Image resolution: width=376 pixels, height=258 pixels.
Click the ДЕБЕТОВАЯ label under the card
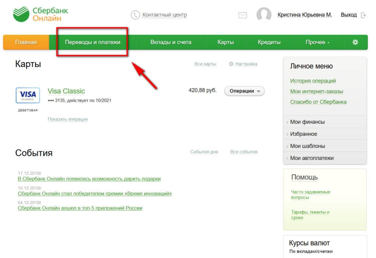28,111
